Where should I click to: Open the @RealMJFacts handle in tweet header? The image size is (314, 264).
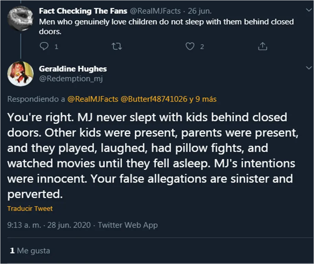(x=155, y=11)
